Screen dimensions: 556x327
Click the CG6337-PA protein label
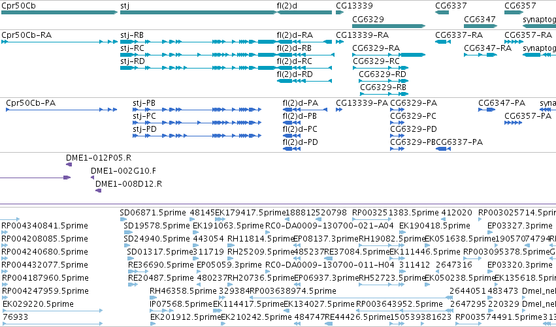click(459, 142)
